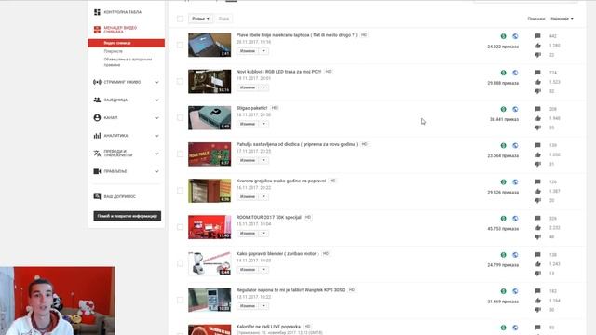This screenshot has width=596, height=335.
Task: Open the Your contributions menu item label
Action: tap(120, 196)
